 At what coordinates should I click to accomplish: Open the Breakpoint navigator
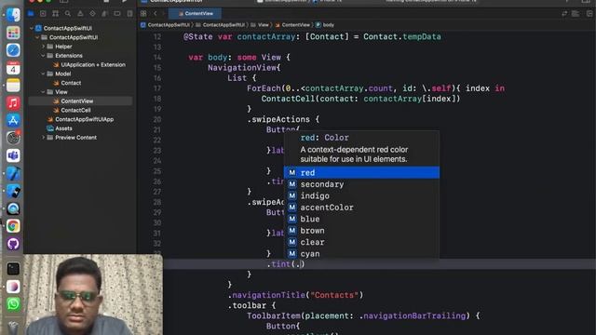pyautogui.click(x=117, y=14)
